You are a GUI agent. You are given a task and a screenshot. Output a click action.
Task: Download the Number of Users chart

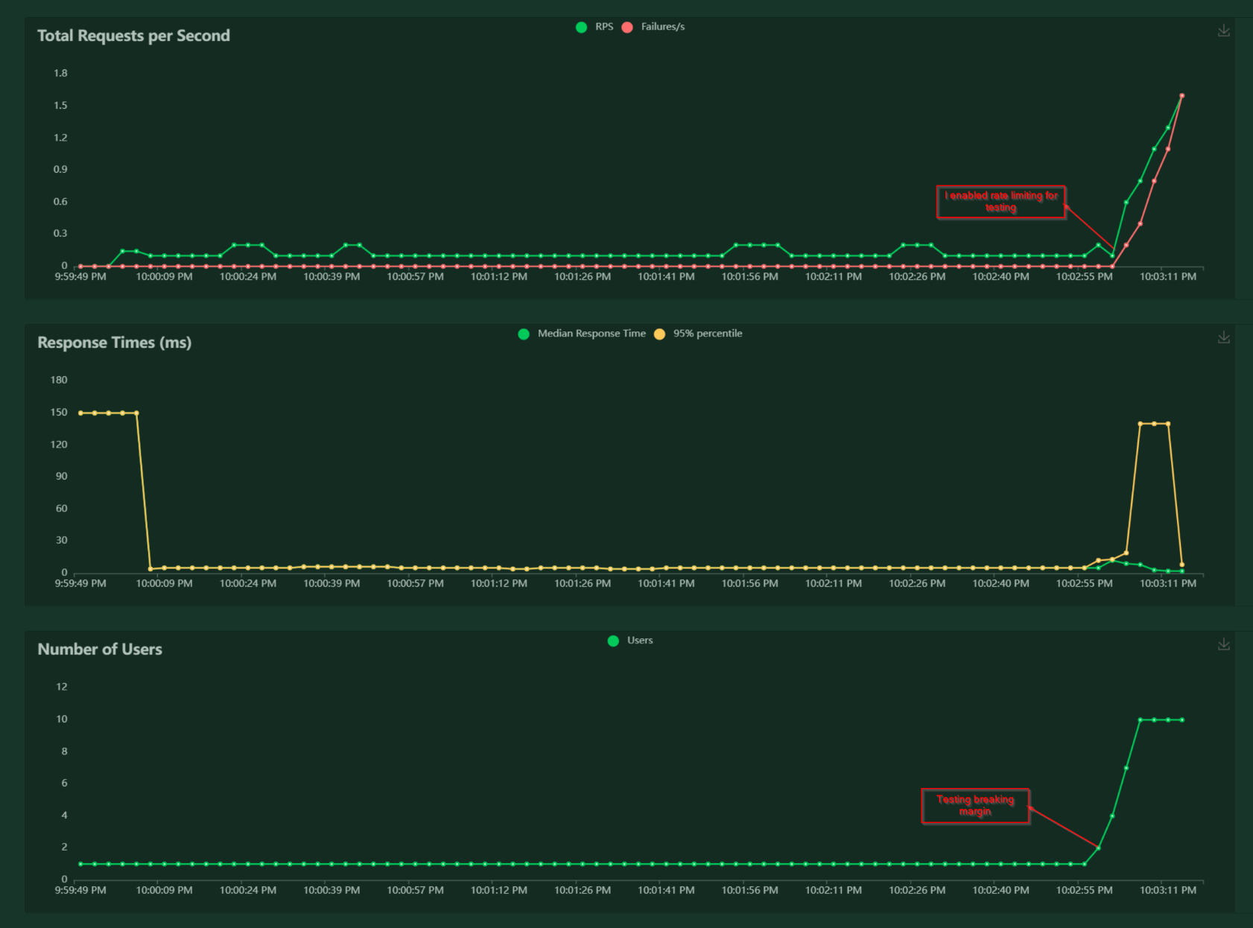coord(1224,643)
